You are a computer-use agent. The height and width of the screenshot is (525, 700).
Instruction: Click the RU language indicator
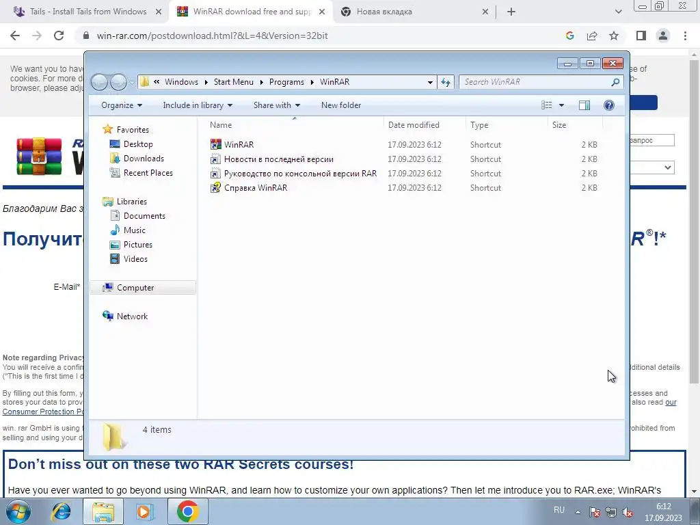click(559, 510)
